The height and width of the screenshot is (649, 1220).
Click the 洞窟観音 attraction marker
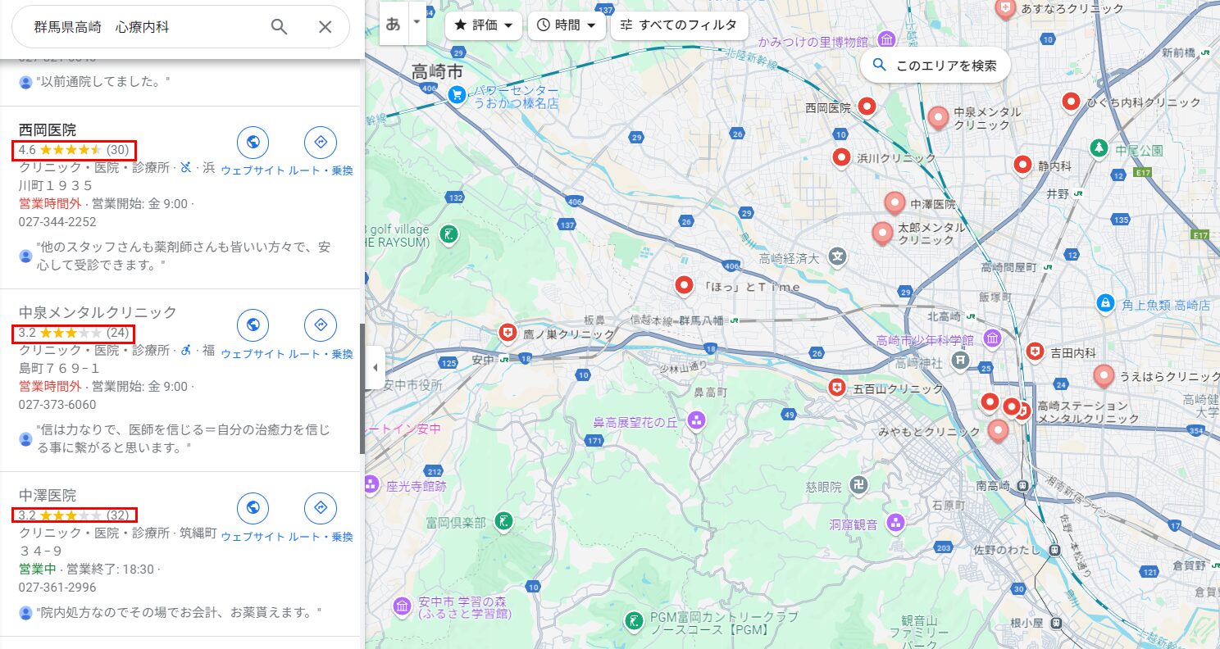(895, 522)
